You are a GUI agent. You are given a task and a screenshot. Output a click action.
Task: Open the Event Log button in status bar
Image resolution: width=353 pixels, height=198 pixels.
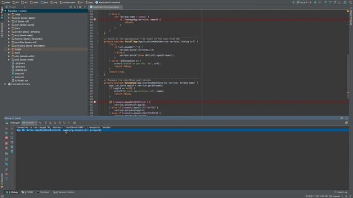341,193
